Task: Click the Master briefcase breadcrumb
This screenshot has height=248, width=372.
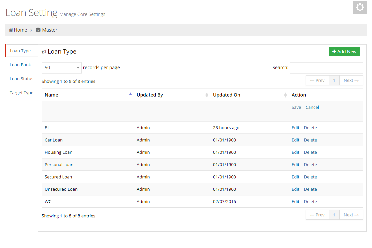Action: (x=38, y=30)
